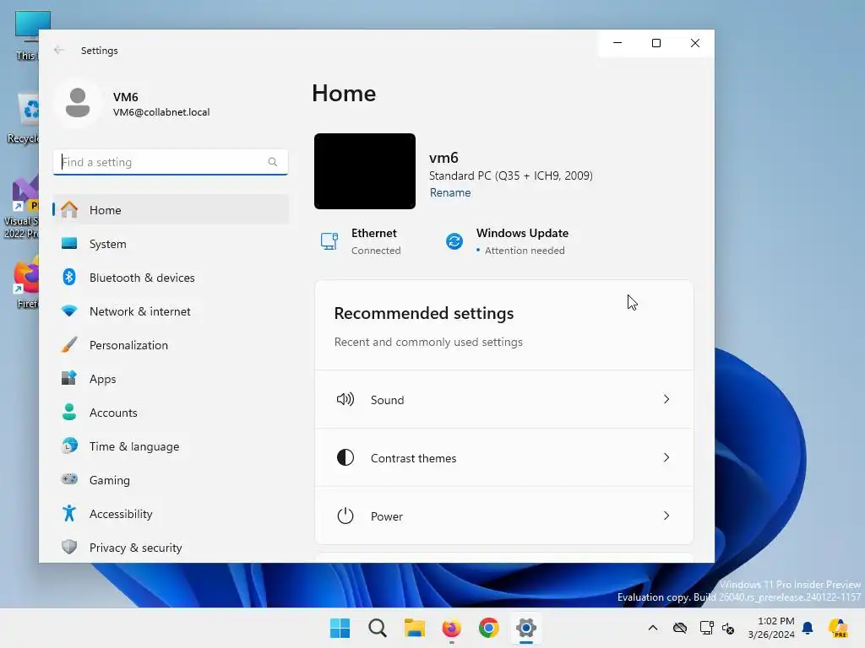Click the Personalization paintbrush icon
The width and height of the screenshot is (865, 648).
(x=69, y=344)
